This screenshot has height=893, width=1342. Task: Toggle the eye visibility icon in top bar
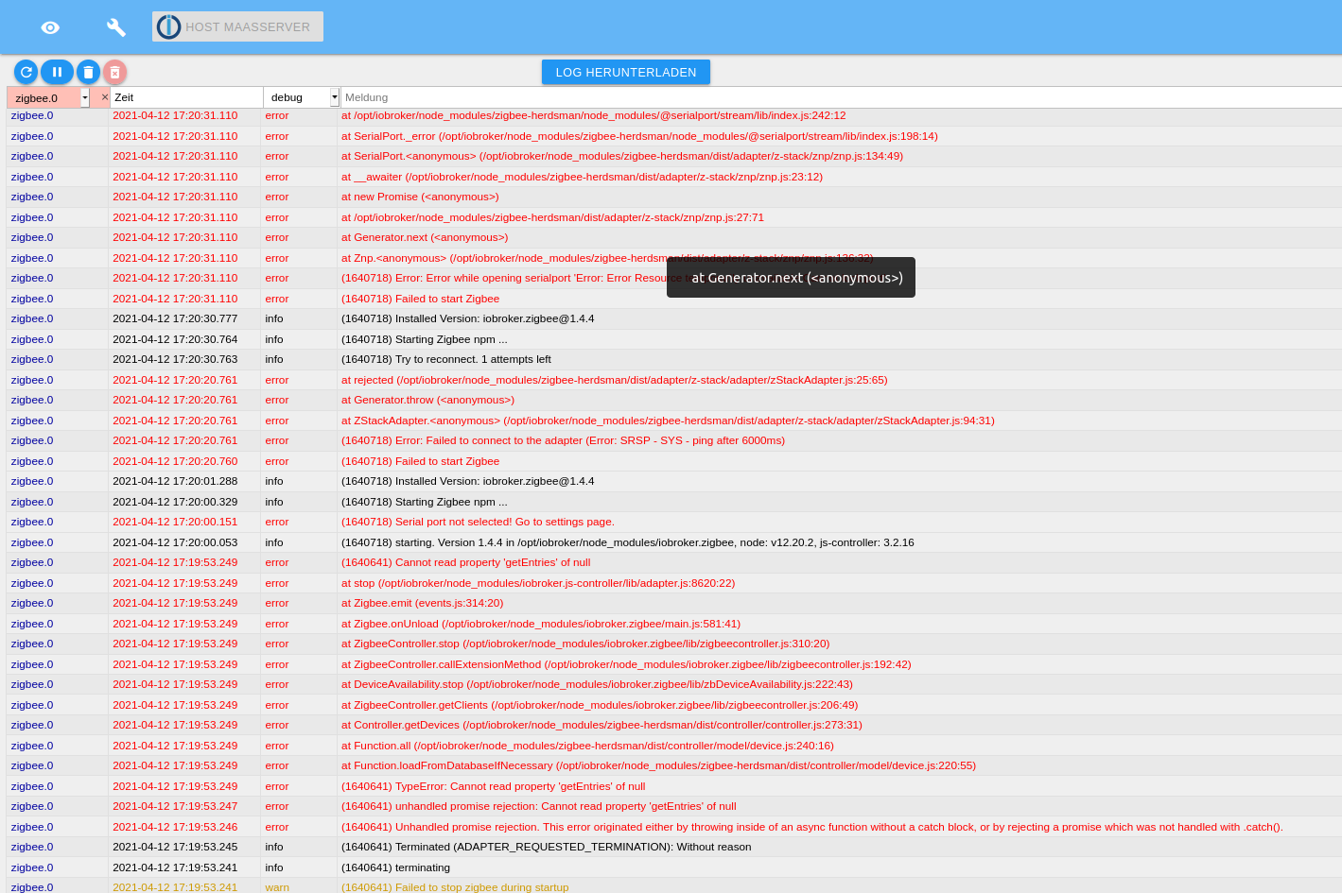(50, 27)
